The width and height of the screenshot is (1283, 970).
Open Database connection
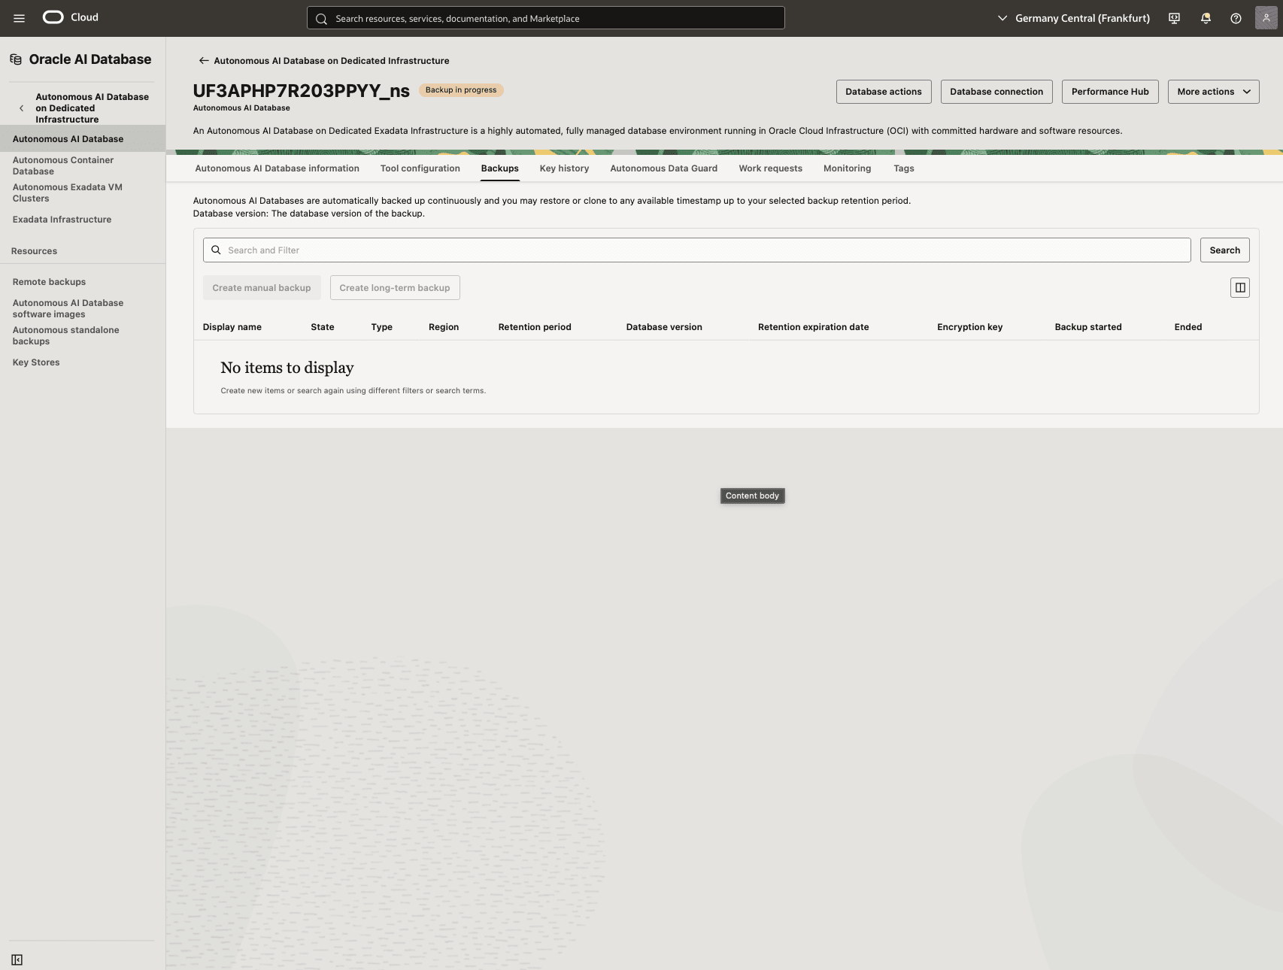(996, 92)
